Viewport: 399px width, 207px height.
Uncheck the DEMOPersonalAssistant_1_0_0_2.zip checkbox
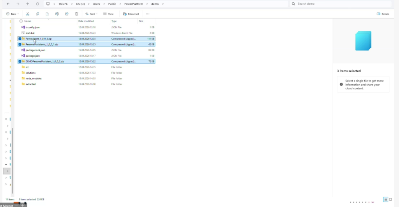[x=20, y=61]
